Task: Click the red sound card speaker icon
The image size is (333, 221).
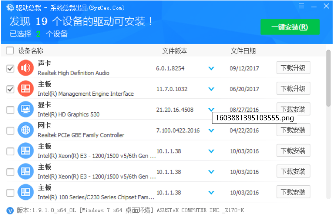Action: [26, 68]
